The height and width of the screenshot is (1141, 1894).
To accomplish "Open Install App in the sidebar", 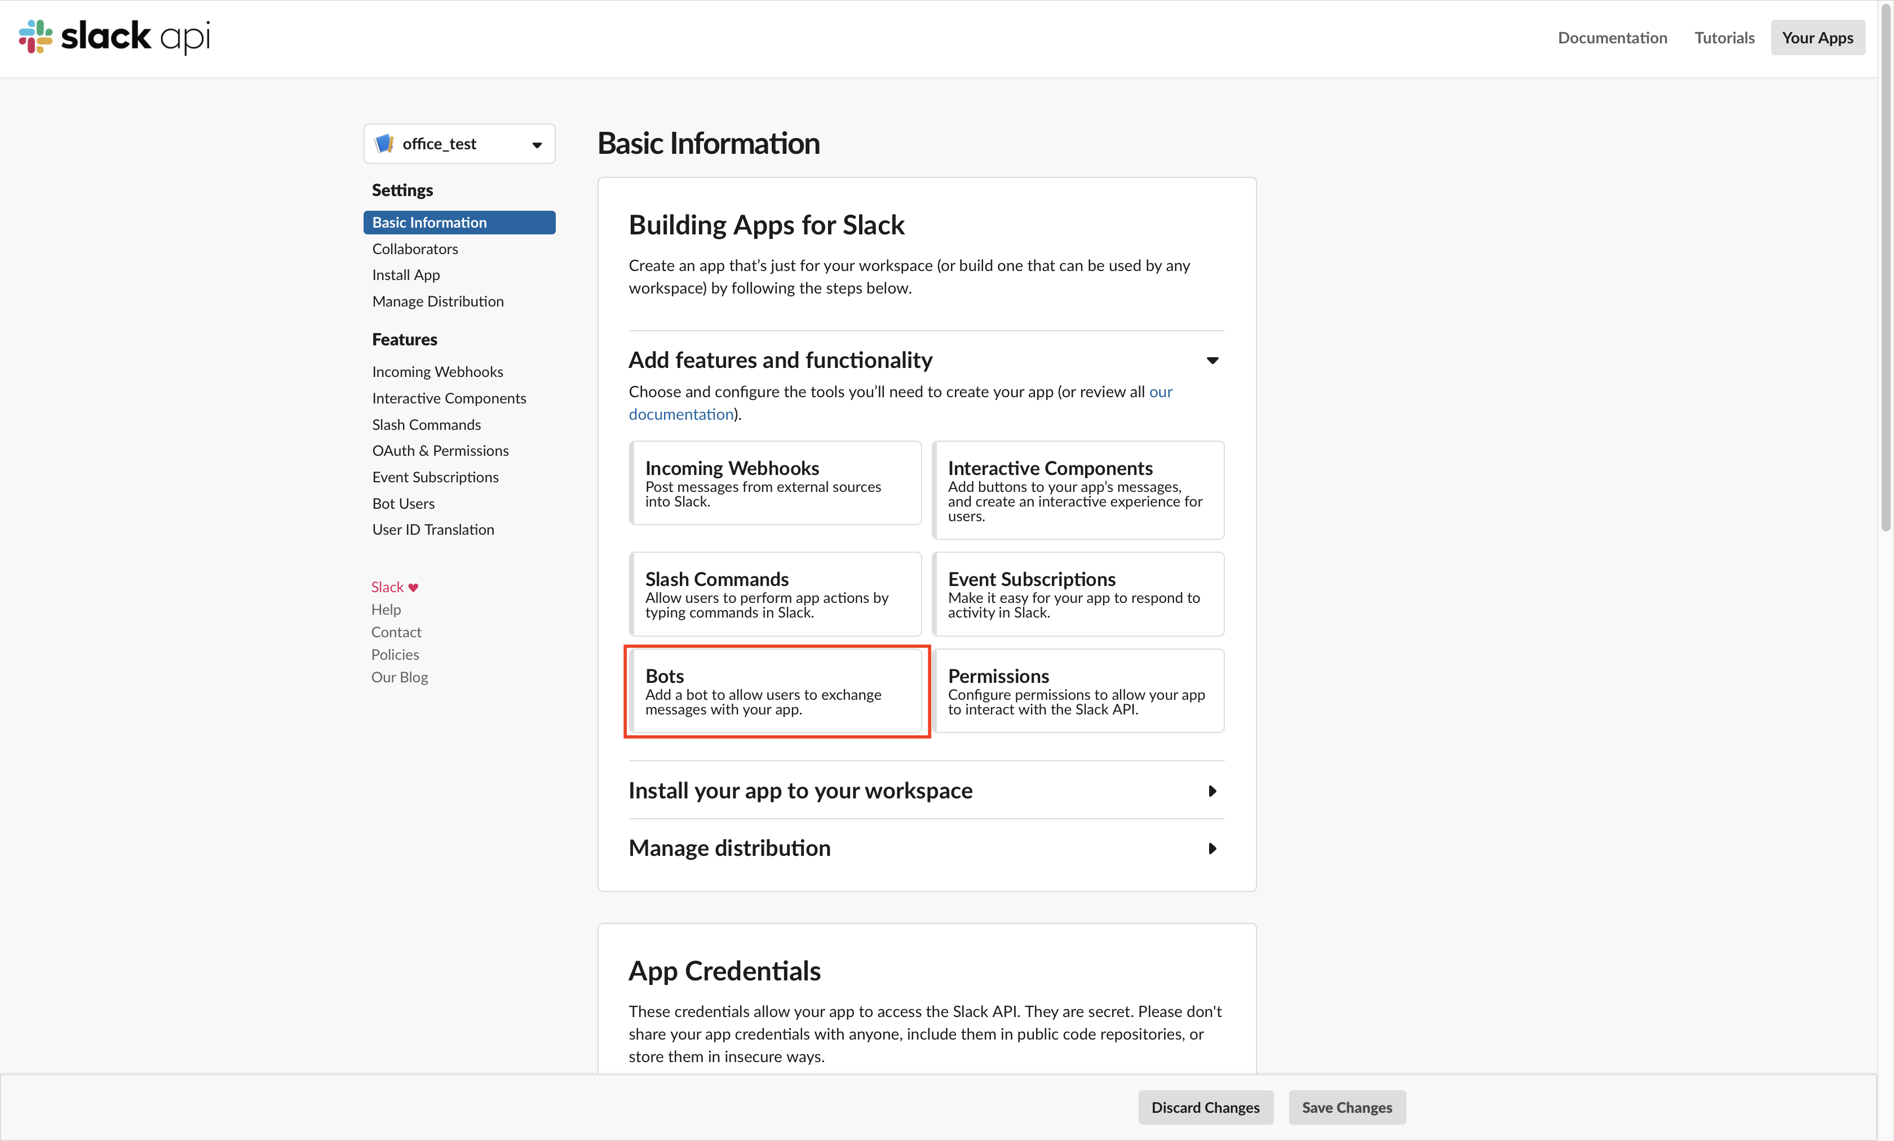I will coord(406,275).
